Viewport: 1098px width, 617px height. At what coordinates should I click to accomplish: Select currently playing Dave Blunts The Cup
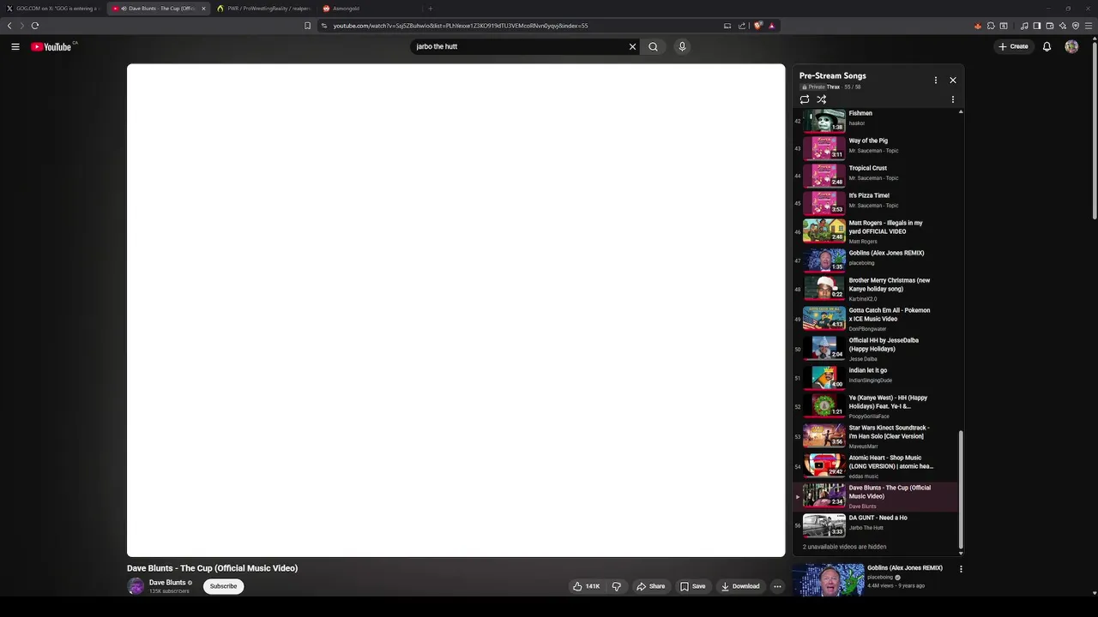tap(875, 496)
